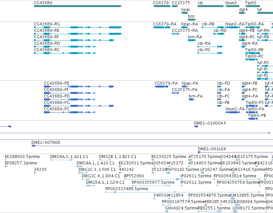This screenshot has width=273, height=213.
Task: Choose the cib-RC transcript
Action: tap(210, 53)
